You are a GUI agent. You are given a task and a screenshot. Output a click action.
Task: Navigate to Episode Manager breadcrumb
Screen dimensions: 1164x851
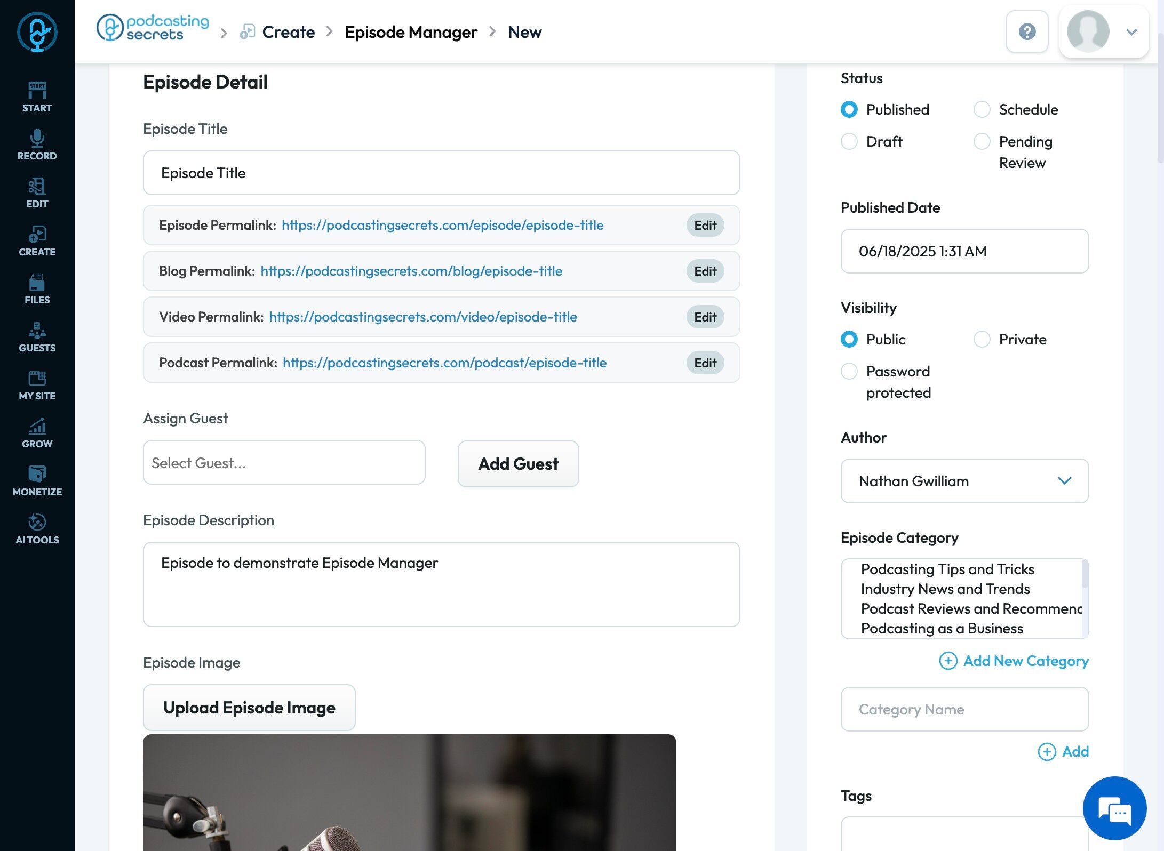point(411,32)
